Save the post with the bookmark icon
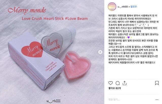 point(157,83)
